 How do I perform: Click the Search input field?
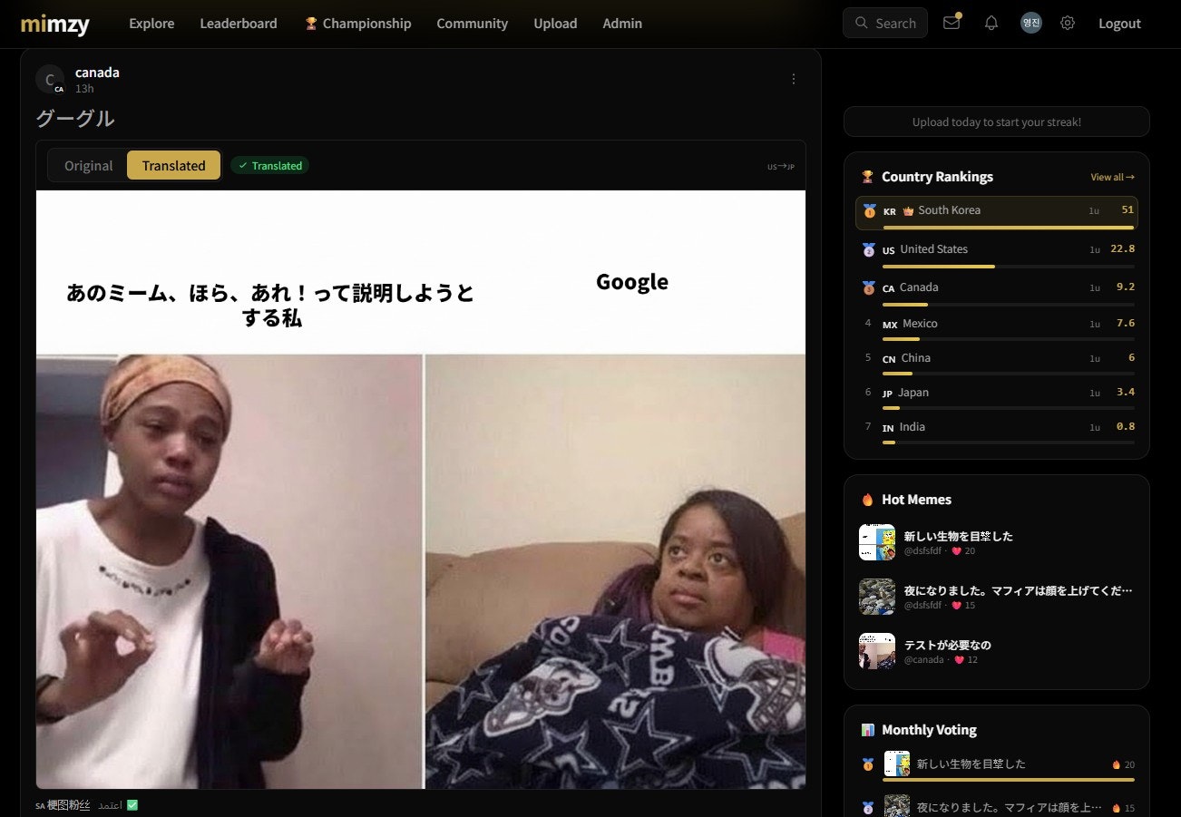click(x=885, y=24)
